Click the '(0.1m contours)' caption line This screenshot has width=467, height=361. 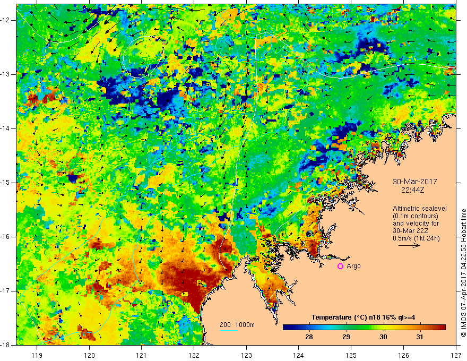[x=416, y=216]
